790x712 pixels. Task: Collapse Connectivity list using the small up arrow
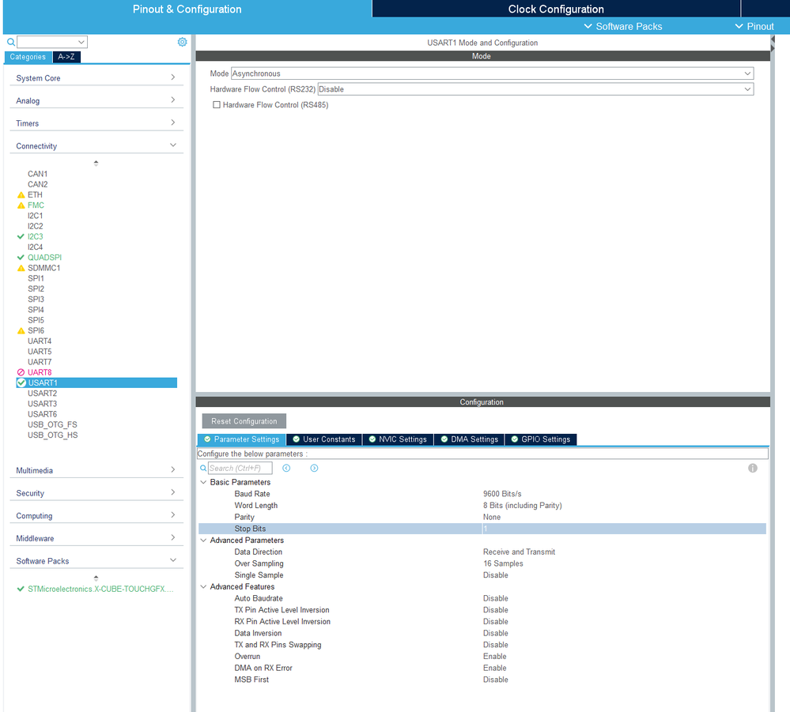(96, 163)
